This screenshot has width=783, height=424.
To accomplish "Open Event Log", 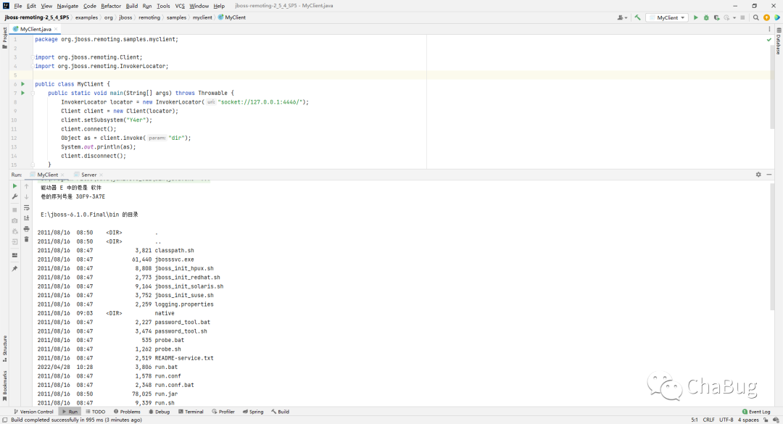I will (756, 412).
